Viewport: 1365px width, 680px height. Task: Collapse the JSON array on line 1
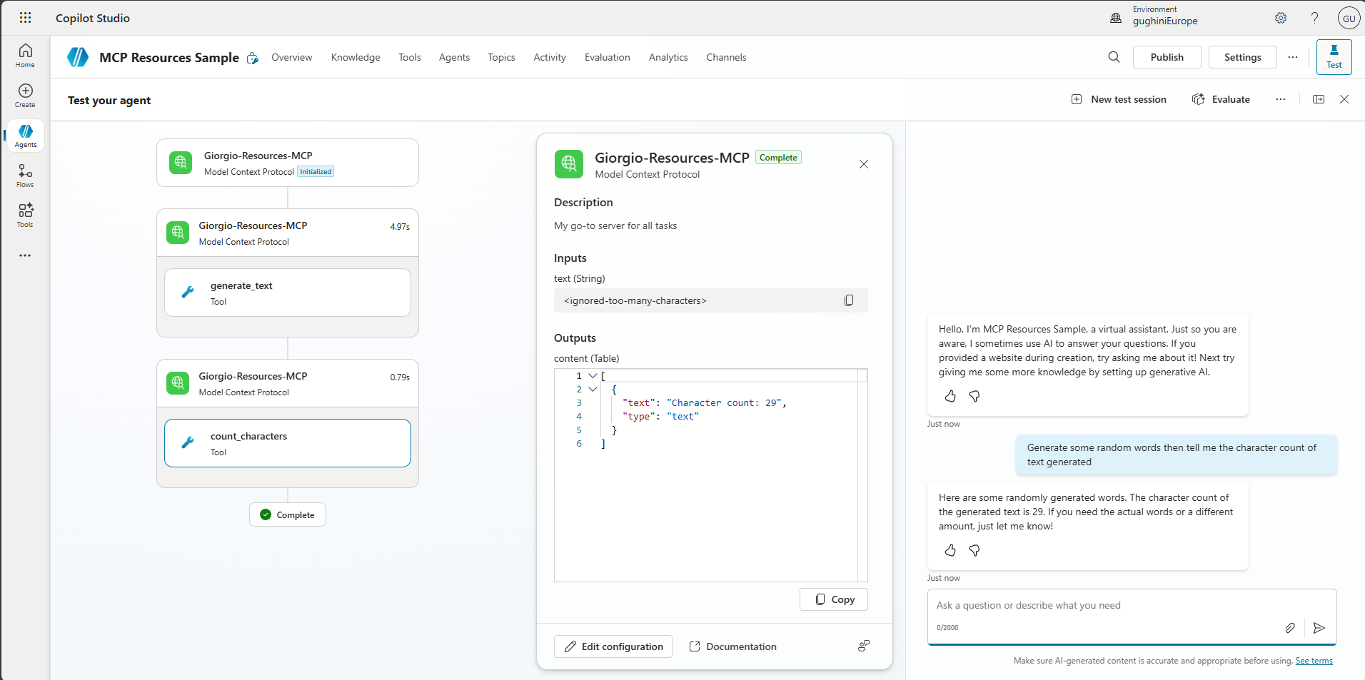tap(593, 376)
